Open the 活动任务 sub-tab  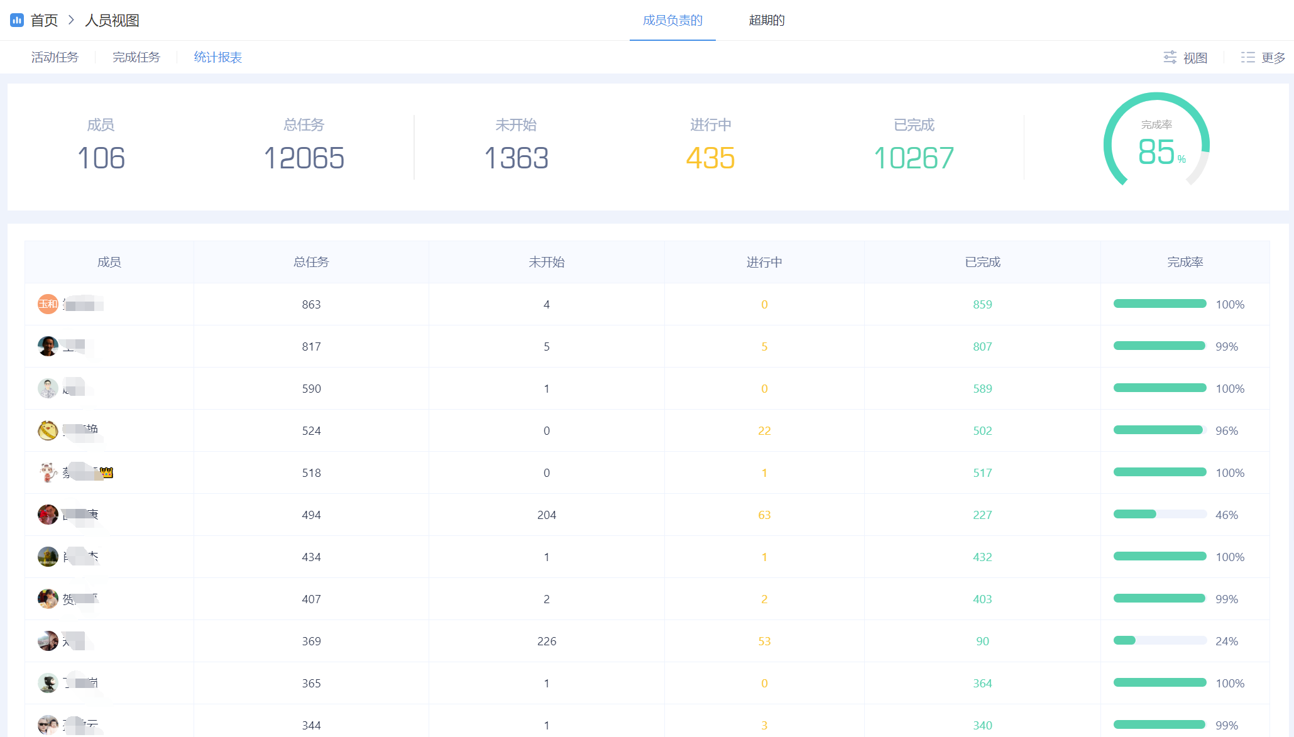coord(55,57)
